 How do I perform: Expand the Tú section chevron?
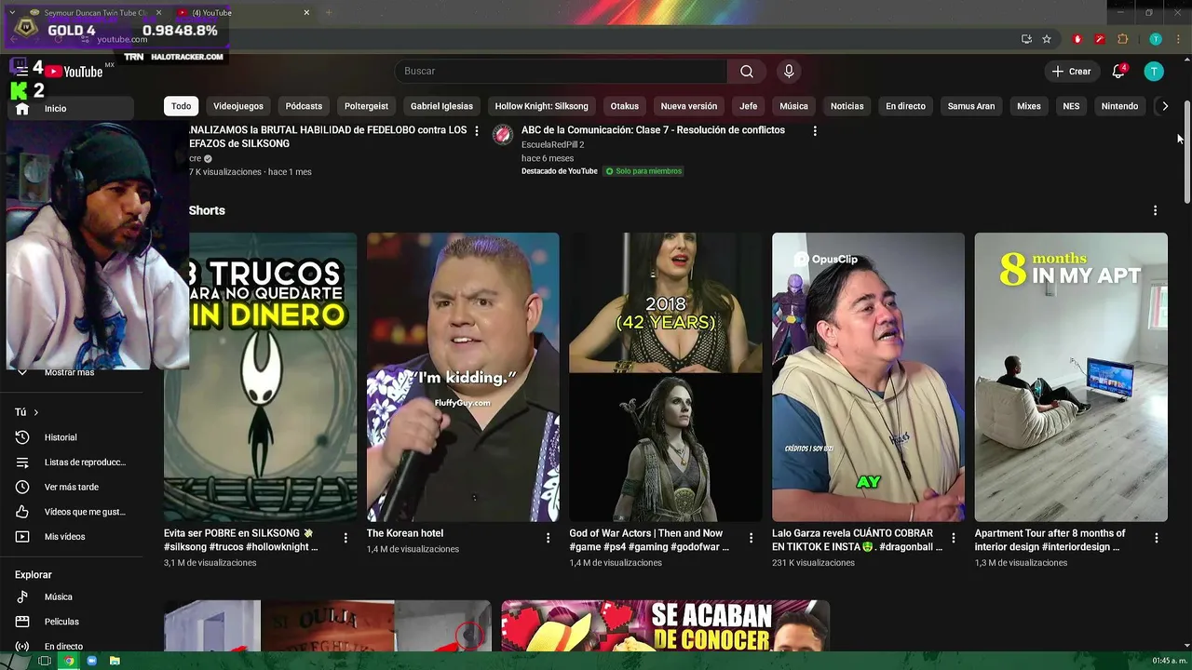click(36, 412)
